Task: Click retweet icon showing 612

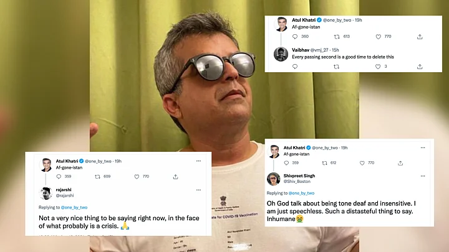Action: click(x=324, y=163)
